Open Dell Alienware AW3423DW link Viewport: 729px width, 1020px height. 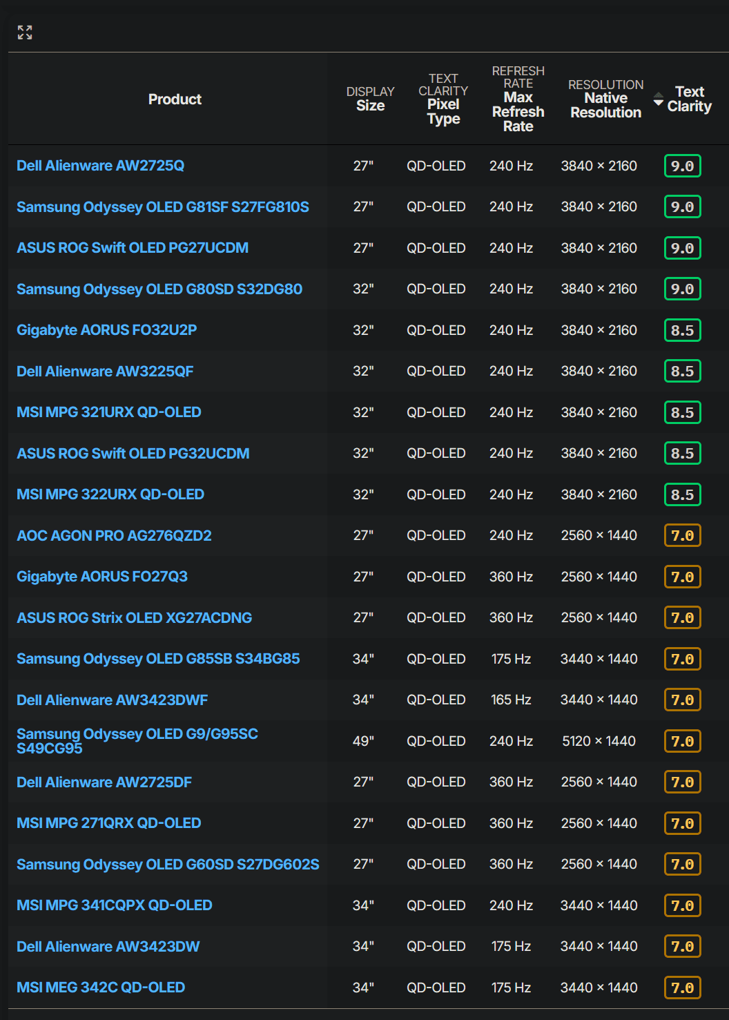click(108, 947)
